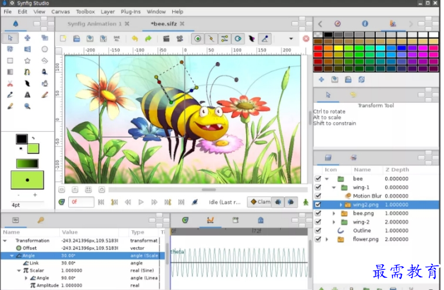This screenshot has height=290, width=444.
Task: Switch to Synfig Animation 1 tab
Action: (x=95, y=23)
